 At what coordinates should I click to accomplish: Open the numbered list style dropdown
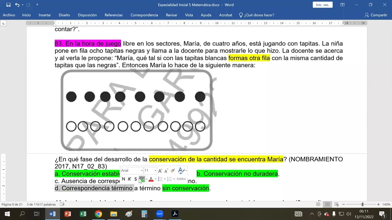click(x=174, y=179)
